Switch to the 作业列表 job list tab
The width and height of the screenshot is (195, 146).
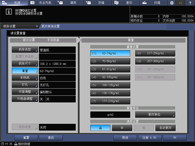(x=42, y=3)
